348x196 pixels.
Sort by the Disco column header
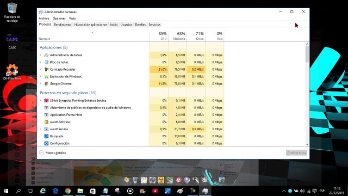point(196,36)
